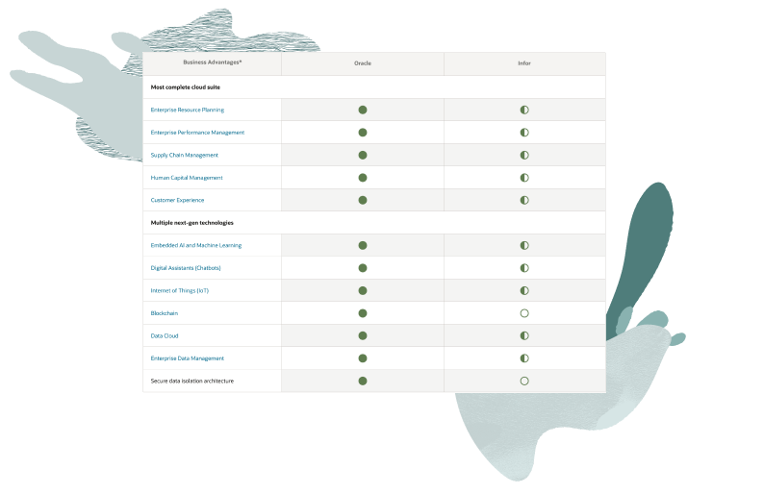Click Oracle full circle for Enterprise Performance Management
The height and width of the screenshot is (493, 764).
tap(363, 133)
